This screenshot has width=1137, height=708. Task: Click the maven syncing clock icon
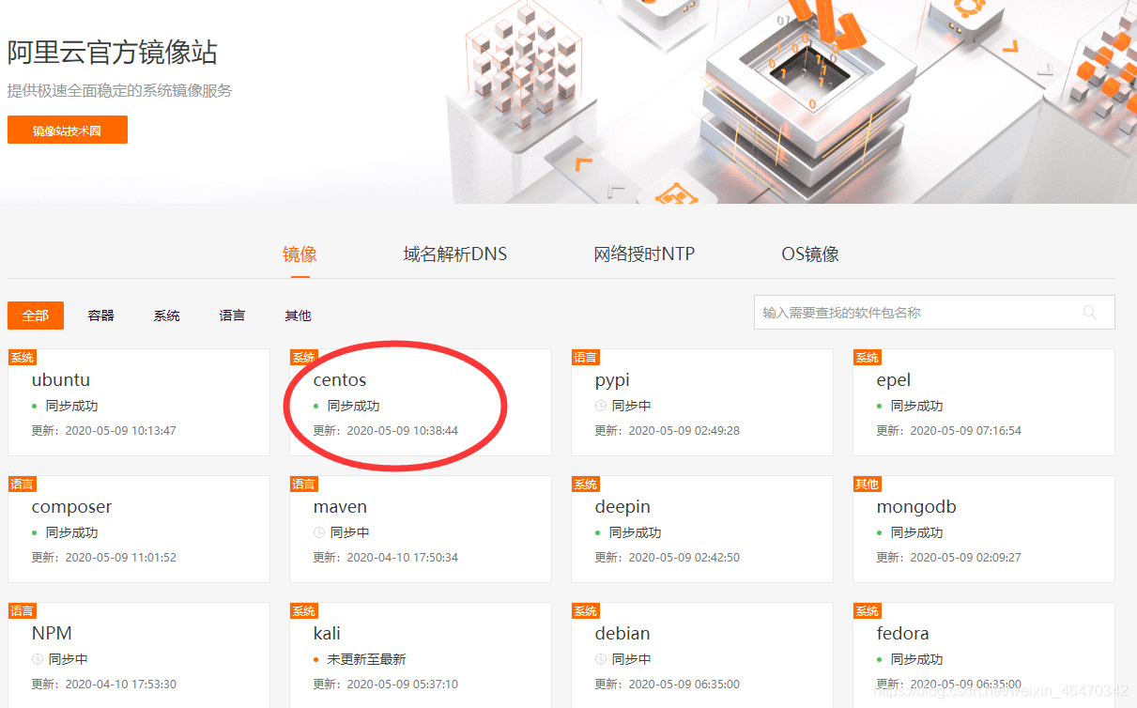319,532
